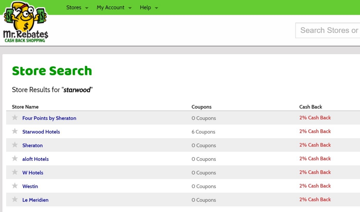The height and width of the screenshot is (212, 360).
Task: Click 0 Coupons in the Four Points row
Action: coord(204,118)
